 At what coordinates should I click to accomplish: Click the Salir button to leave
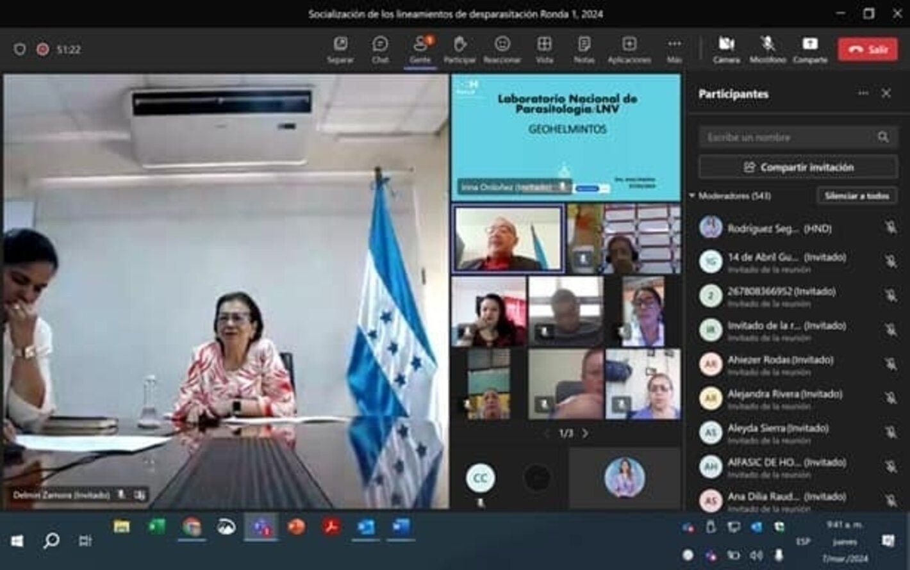tap(868, 48)
